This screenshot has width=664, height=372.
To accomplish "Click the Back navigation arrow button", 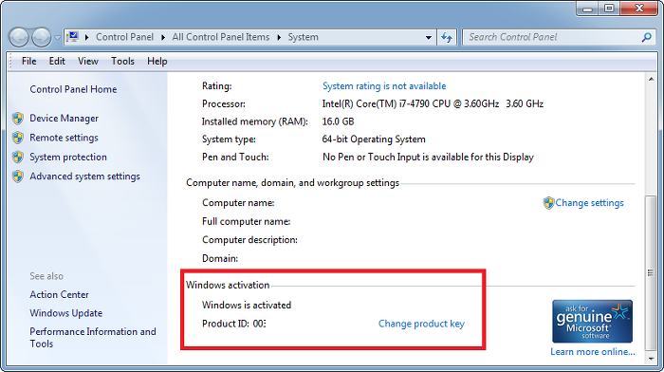I will (19, 37).
